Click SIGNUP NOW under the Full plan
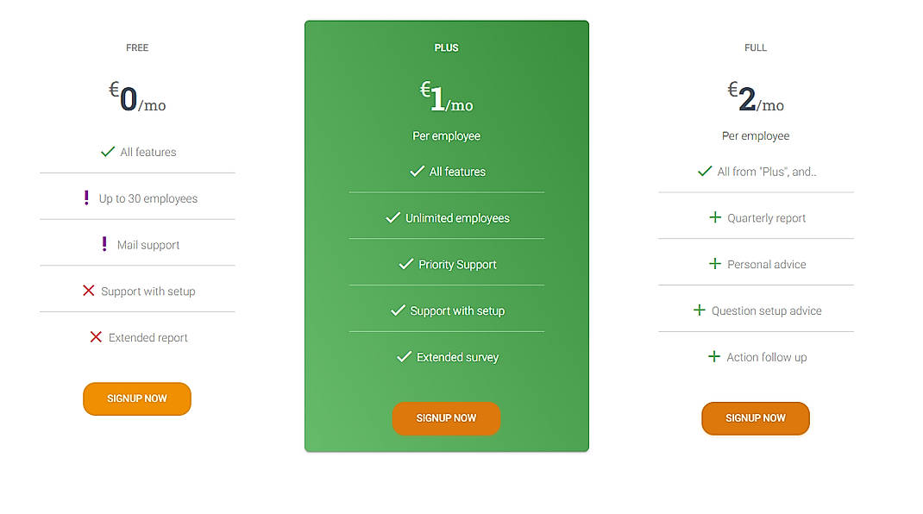The height and width of the screenshot is (514, 923). pyautogui.click(x=756, y=418)
